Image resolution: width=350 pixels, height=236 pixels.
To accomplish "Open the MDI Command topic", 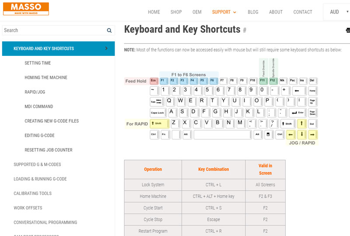I will (x=39, y=106).
